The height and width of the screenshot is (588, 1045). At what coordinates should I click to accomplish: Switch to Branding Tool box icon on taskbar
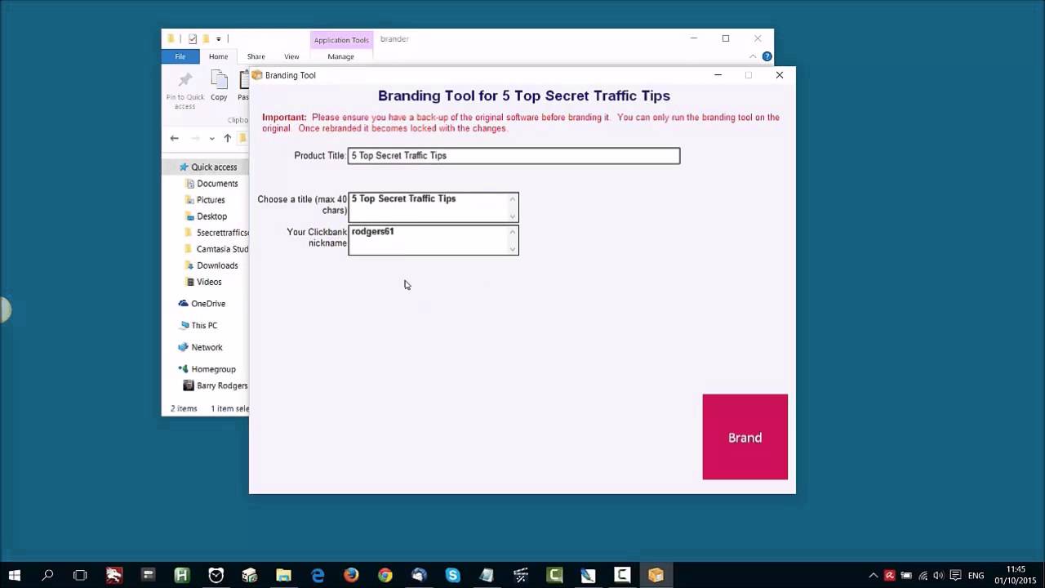pyautogui.click(x=656, y=575)
